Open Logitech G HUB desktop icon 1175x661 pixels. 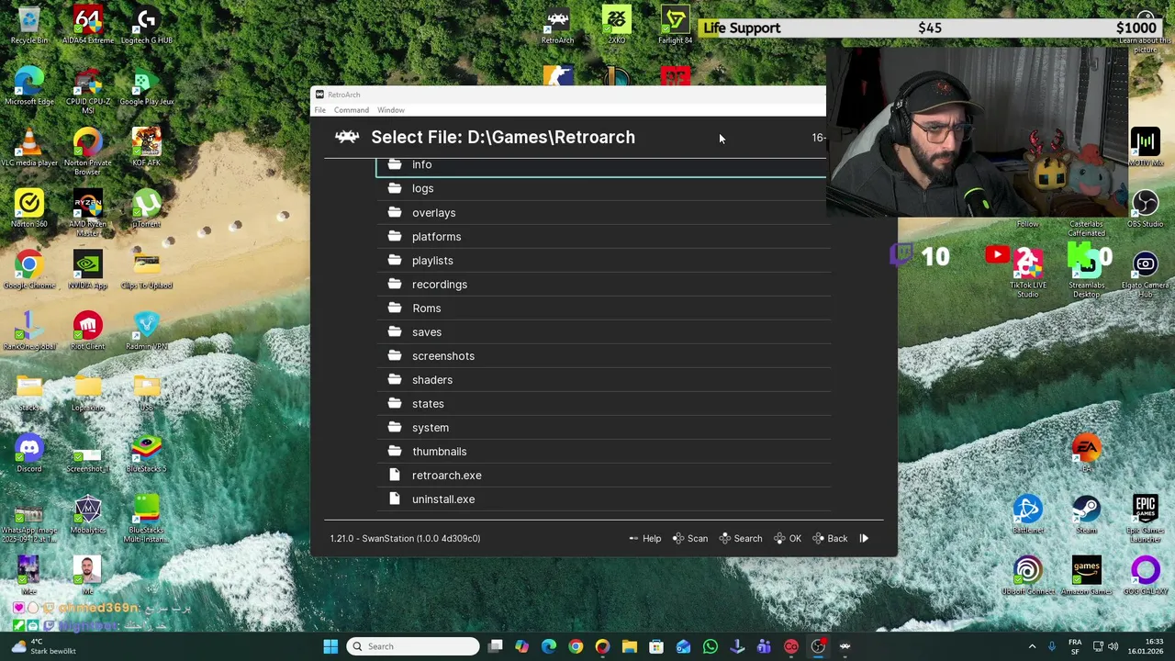pos(146,26)
